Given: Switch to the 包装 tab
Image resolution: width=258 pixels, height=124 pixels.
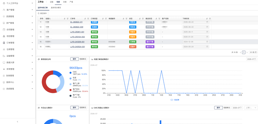Looking at the screenshot, I should point(58,2).
